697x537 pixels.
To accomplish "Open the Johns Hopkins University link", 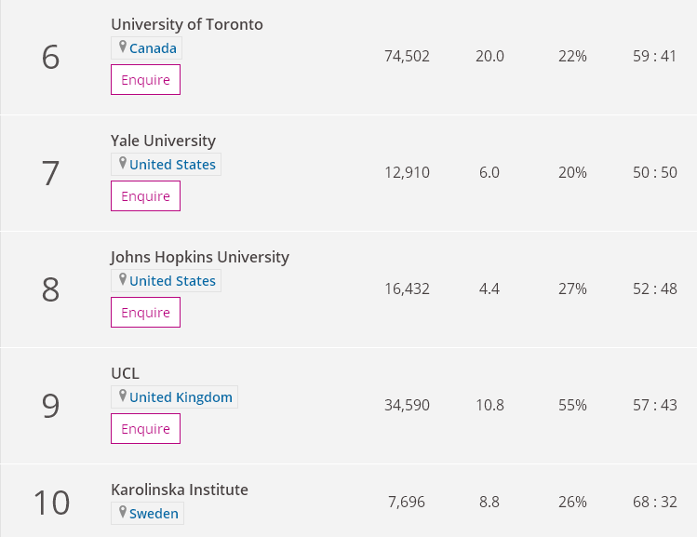I will tap(200, 257).
